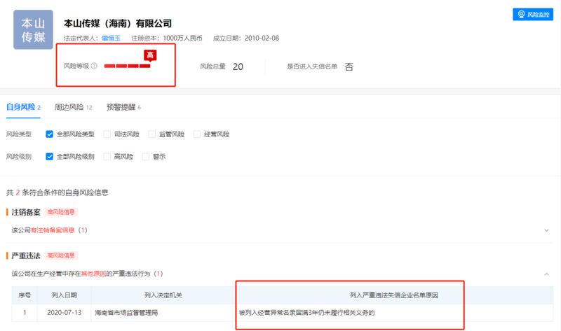
Task: Enable the 司法风险 checkbox
Action: point(107,134)
